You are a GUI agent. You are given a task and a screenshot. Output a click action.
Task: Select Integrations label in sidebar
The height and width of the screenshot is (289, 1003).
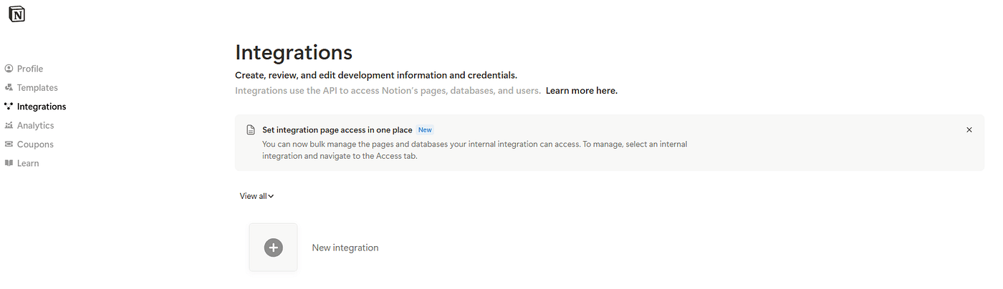coord(42,107)
